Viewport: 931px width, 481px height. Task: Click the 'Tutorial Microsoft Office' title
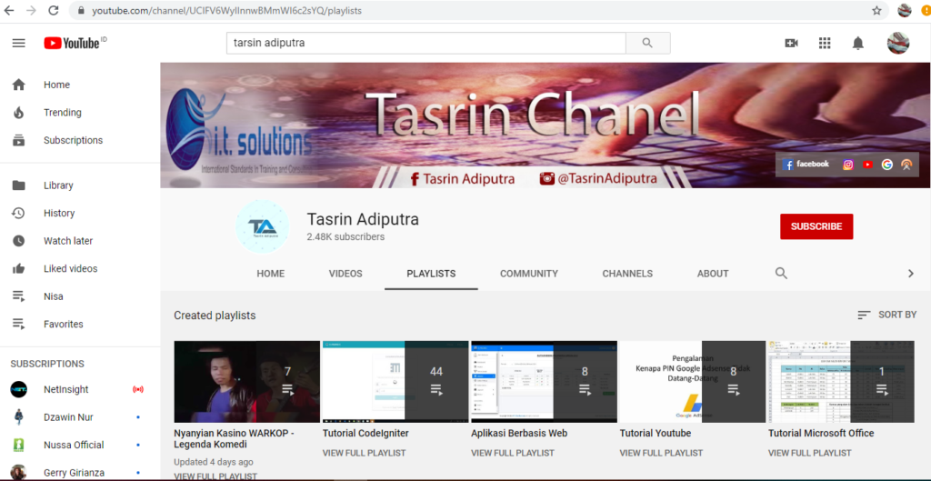(821, 434)
